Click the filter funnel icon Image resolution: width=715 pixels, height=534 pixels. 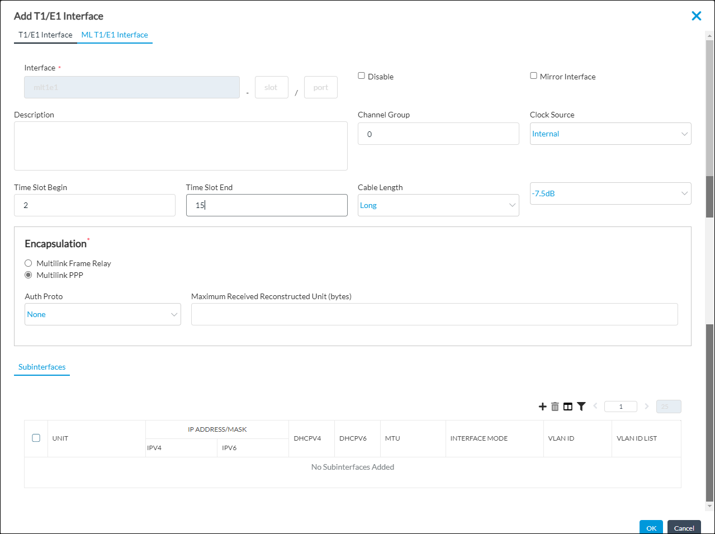tap(581, 407)
